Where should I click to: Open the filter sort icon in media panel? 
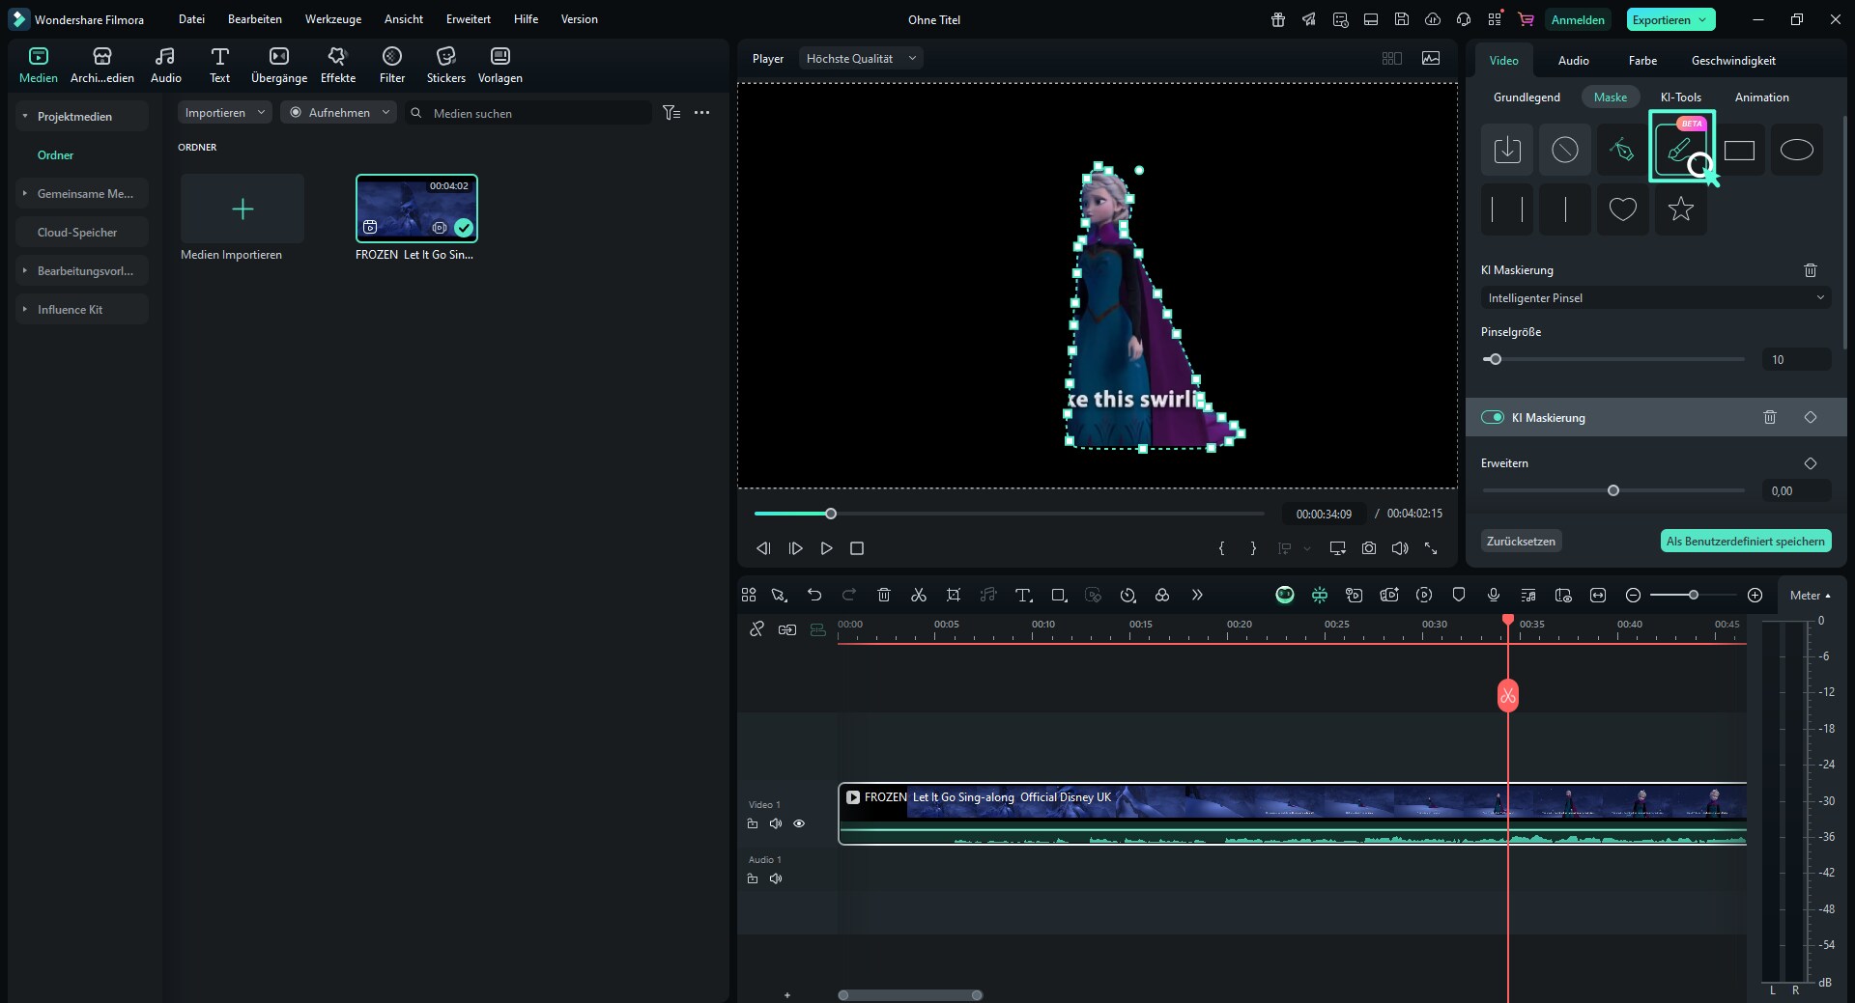click(671, 113)
